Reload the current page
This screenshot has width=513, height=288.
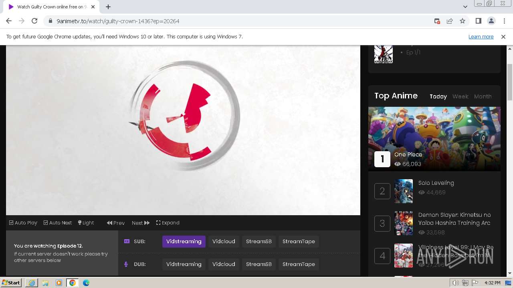coord(34,21)
